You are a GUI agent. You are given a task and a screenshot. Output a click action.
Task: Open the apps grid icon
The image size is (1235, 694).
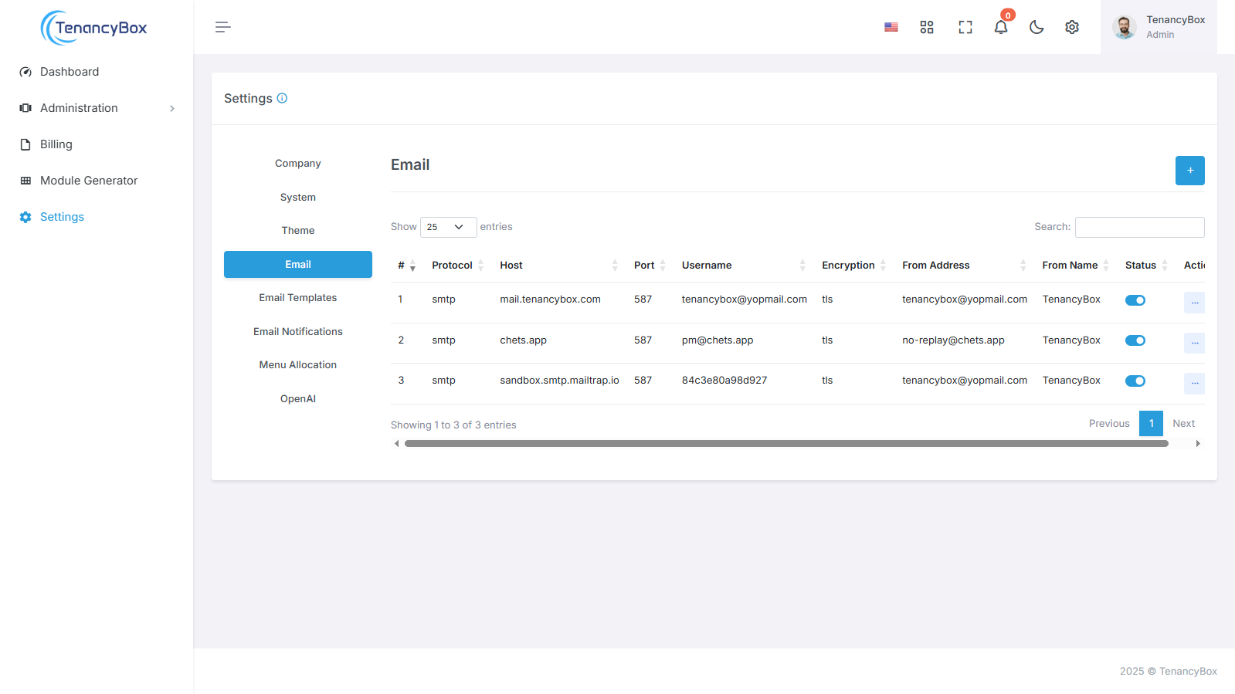tap(927, 27)
